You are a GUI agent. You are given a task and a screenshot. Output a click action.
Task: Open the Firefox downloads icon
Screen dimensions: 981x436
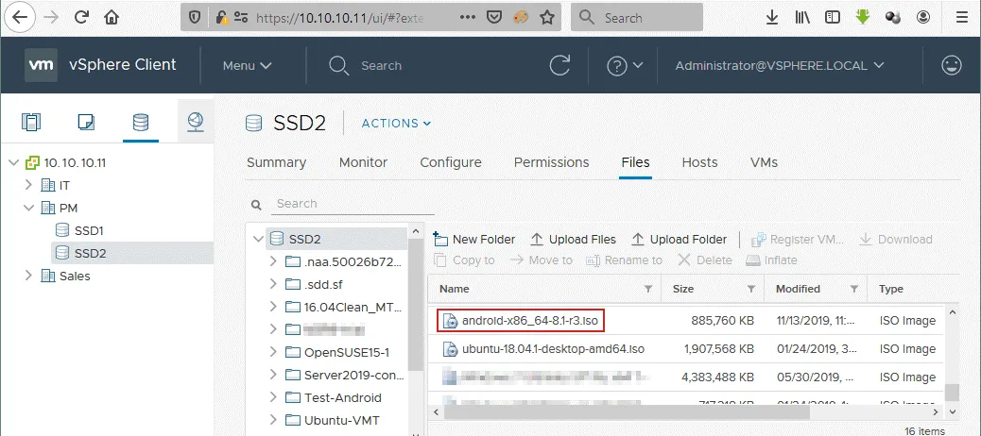[x=772, y=17]
